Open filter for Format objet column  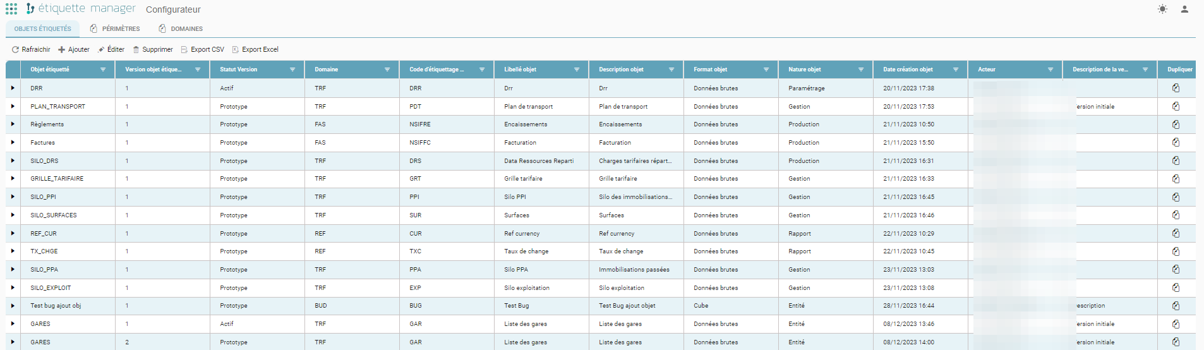click(766, 69)
